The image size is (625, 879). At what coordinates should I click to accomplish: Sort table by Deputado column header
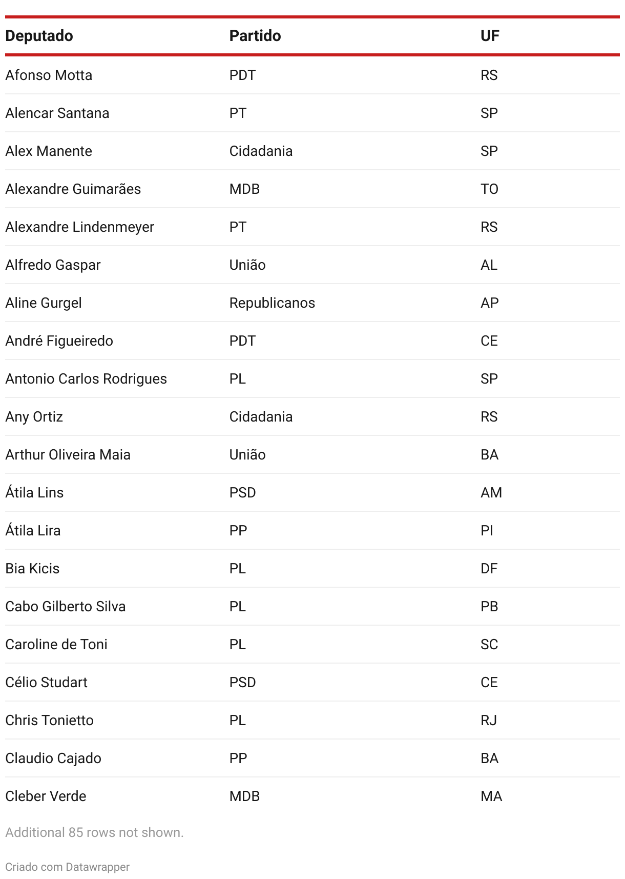pyautogui.click(x=39, y=36)
